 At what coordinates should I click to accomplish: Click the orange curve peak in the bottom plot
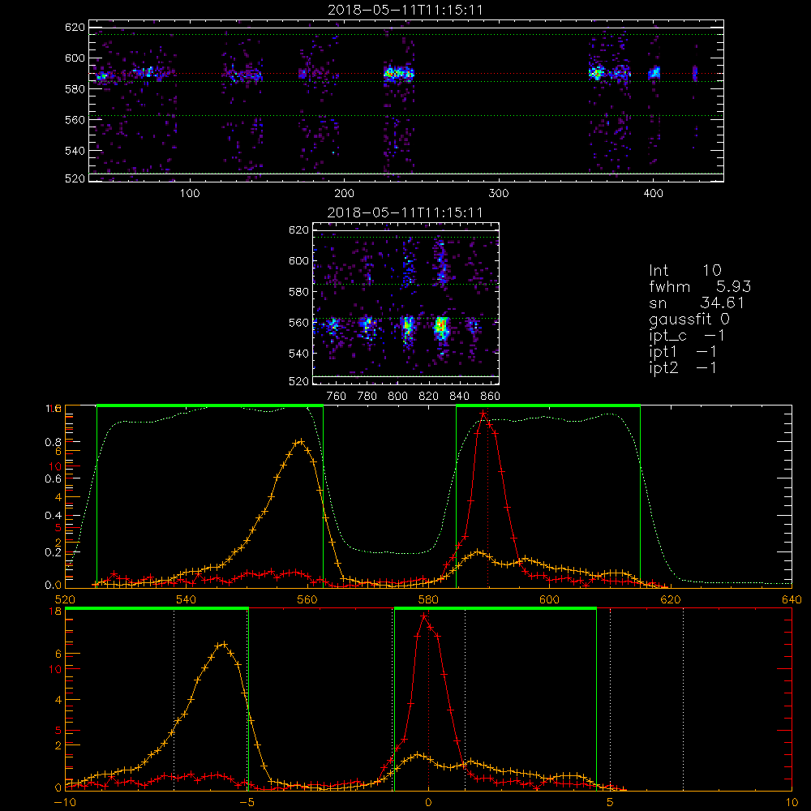[223, 644]
